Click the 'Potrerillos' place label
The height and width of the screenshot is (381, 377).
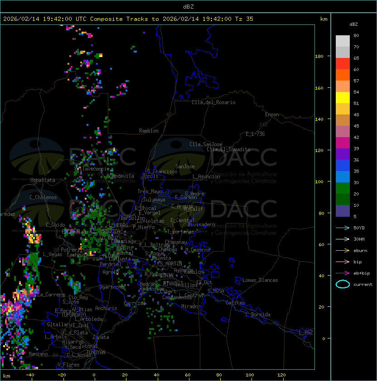pyautogui.click(x=76, y=250)
